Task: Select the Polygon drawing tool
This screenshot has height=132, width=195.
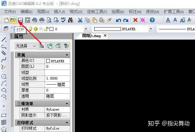Action: click(4, 129)
